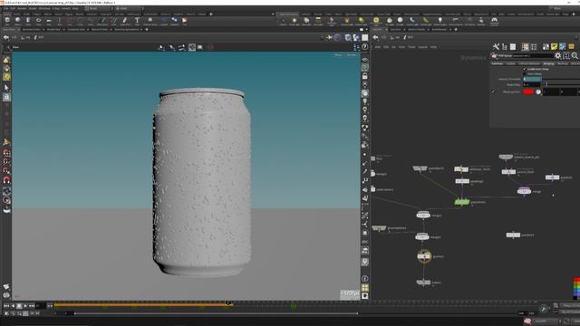This screenshot has width=580, height=326.
Task: Click the Ambient Light bulb shelf tool
Action: (440, 21)
